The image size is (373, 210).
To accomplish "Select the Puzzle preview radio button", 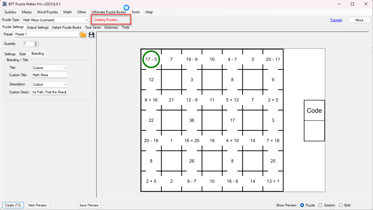I will pos(302,205).
